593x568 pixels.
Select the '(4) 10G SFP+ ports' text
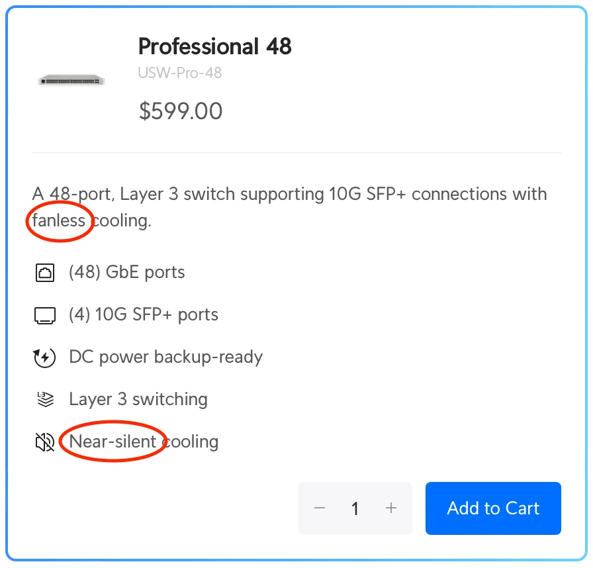[143, 314]
